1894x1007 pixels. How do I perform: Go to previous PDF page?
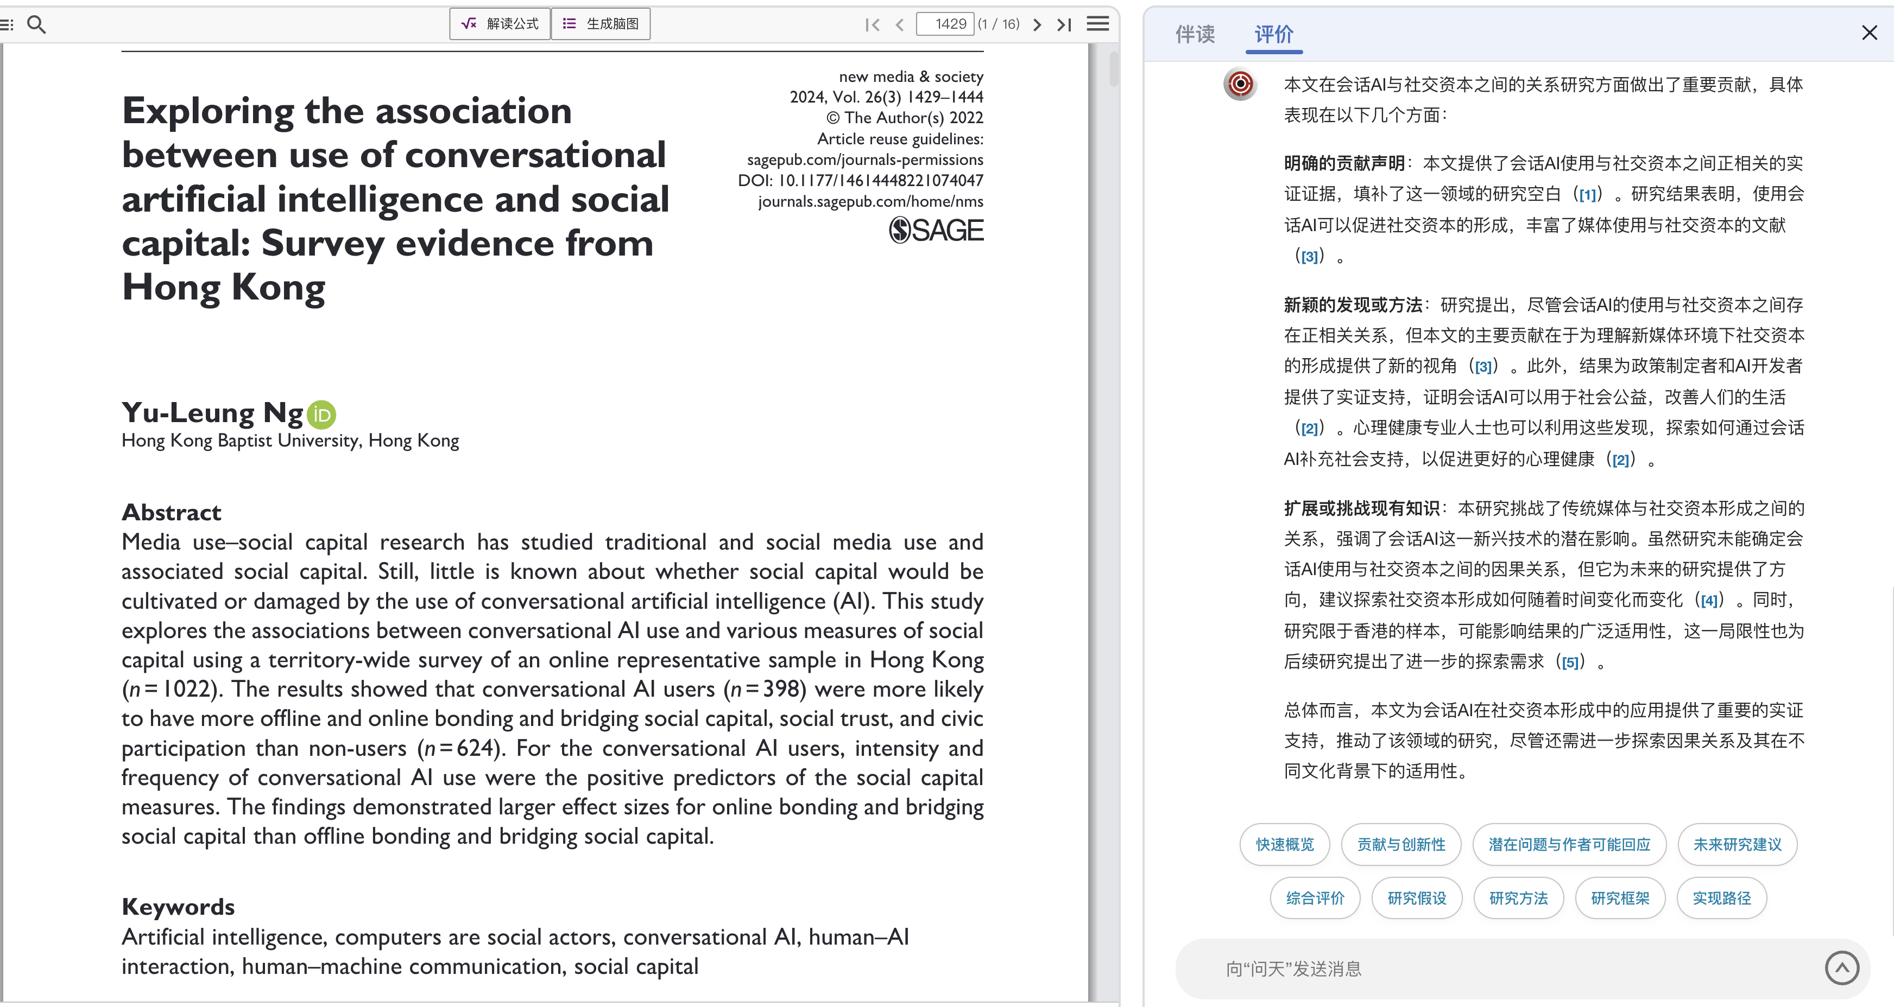pos(899,24)
